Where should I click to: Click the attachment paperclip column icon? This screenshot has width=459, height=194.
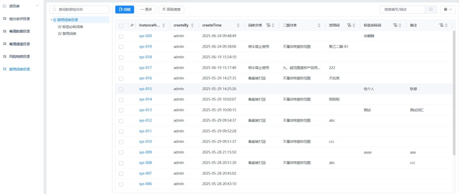(132, 25)
